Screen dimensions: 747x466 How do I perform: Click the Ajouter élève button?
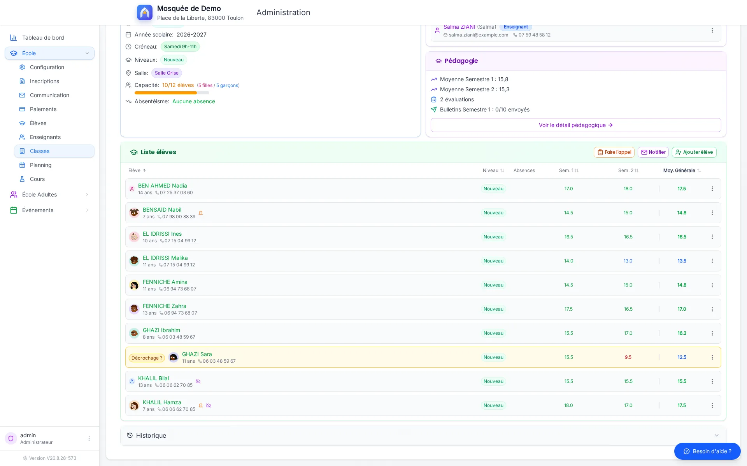click(x=694, y=152)
